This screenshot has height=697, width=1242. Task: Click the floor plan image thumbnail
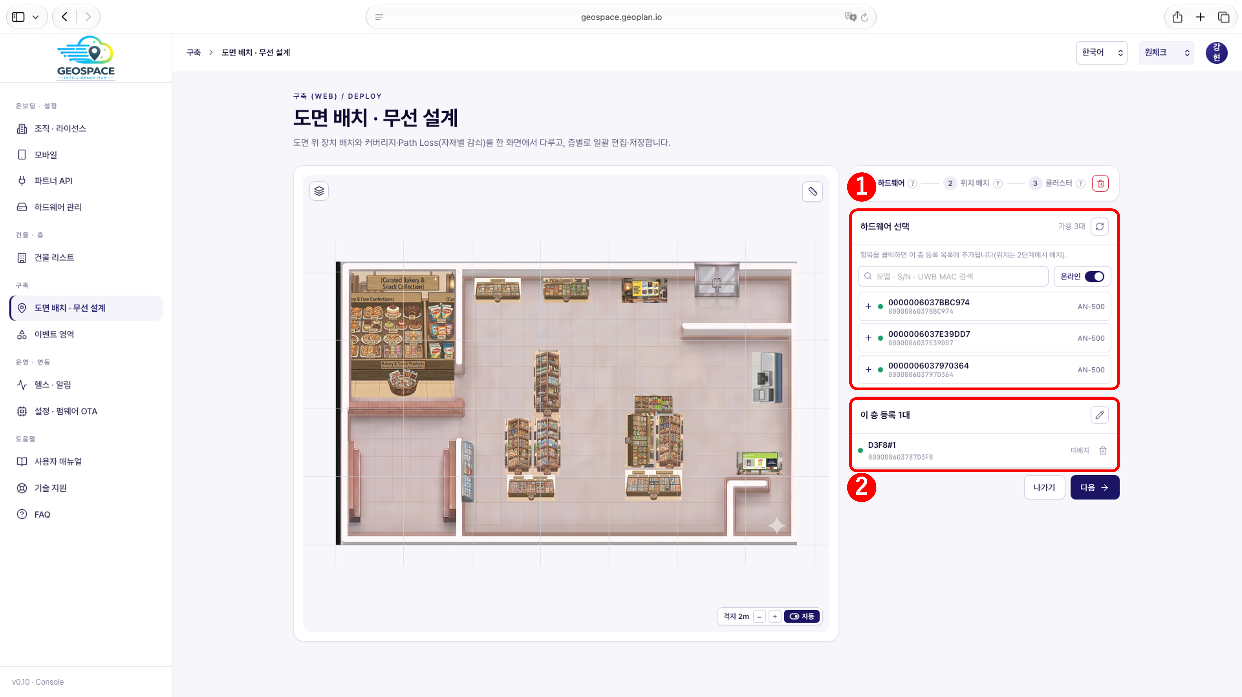(x=566, y=403)
